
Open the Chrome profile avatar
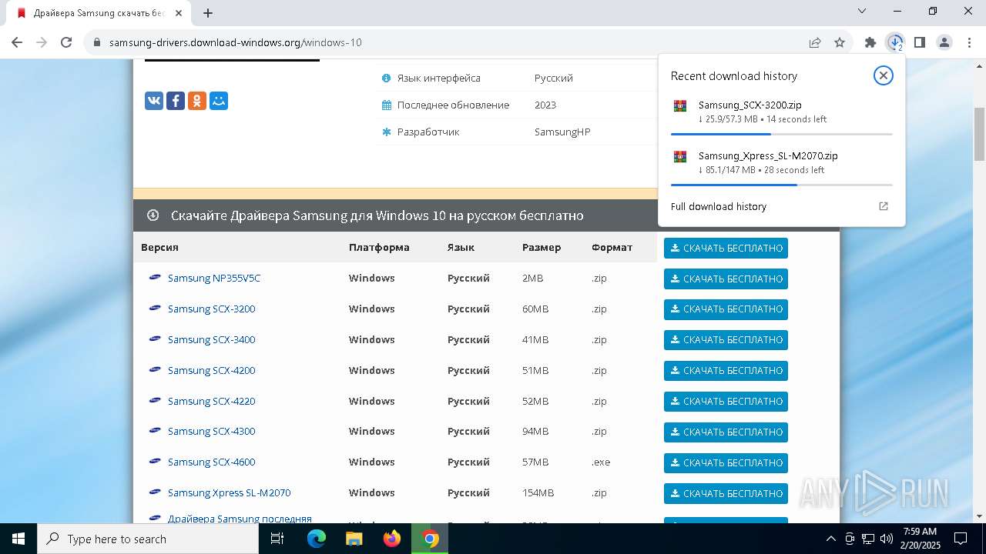[x=944, y=42]
